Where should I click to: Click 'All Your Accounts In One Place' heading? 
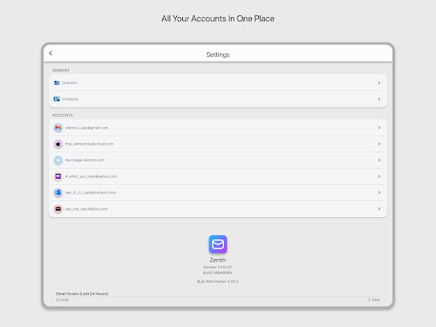[218, 19]
